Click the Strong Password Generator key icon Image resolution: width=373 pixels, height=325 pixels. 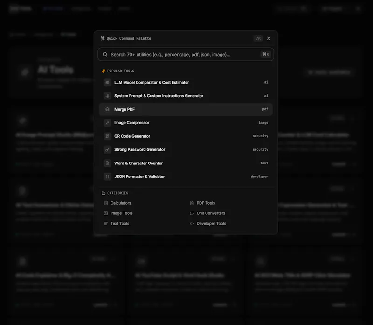click(107, 149)
